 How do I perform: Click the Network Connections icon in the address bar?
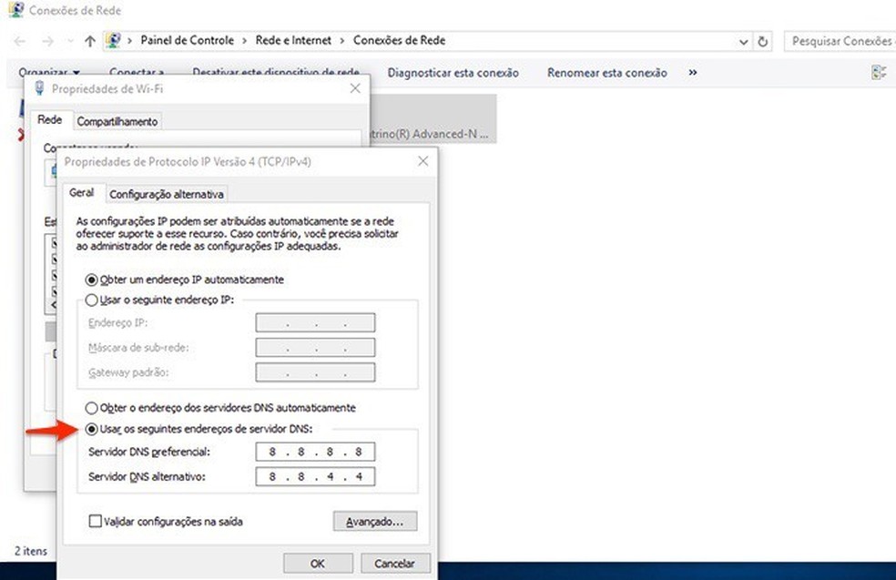pos(114,39)
